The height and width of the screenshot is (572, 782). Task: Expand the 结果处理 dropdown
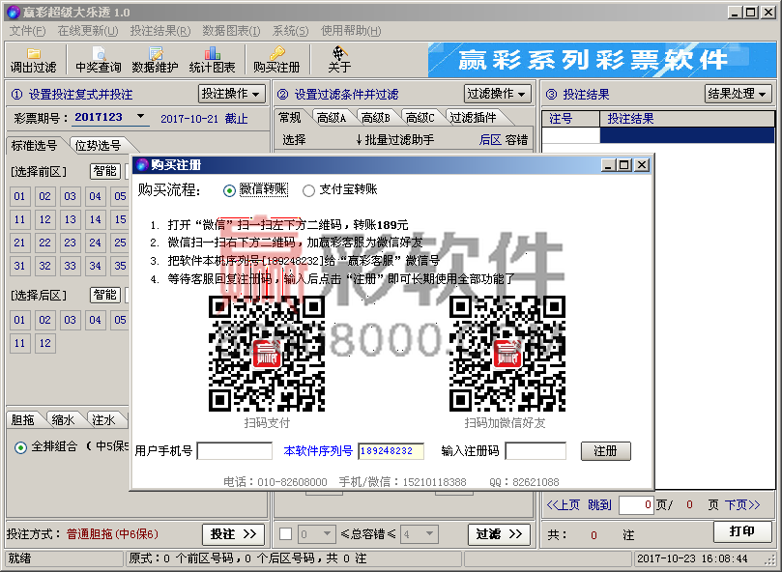pyautogui.click(x=739, y=94)
